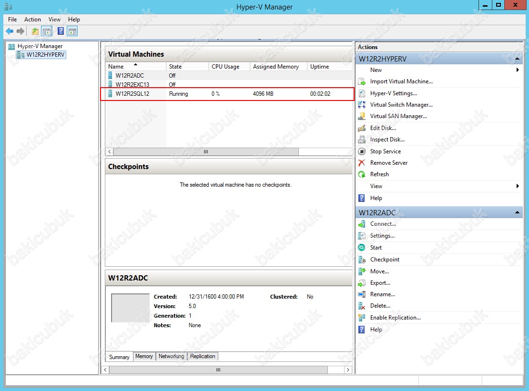Sort virtual machines by Name column
Viewport: 529px width, 391px height.
(x=136, y=66)
